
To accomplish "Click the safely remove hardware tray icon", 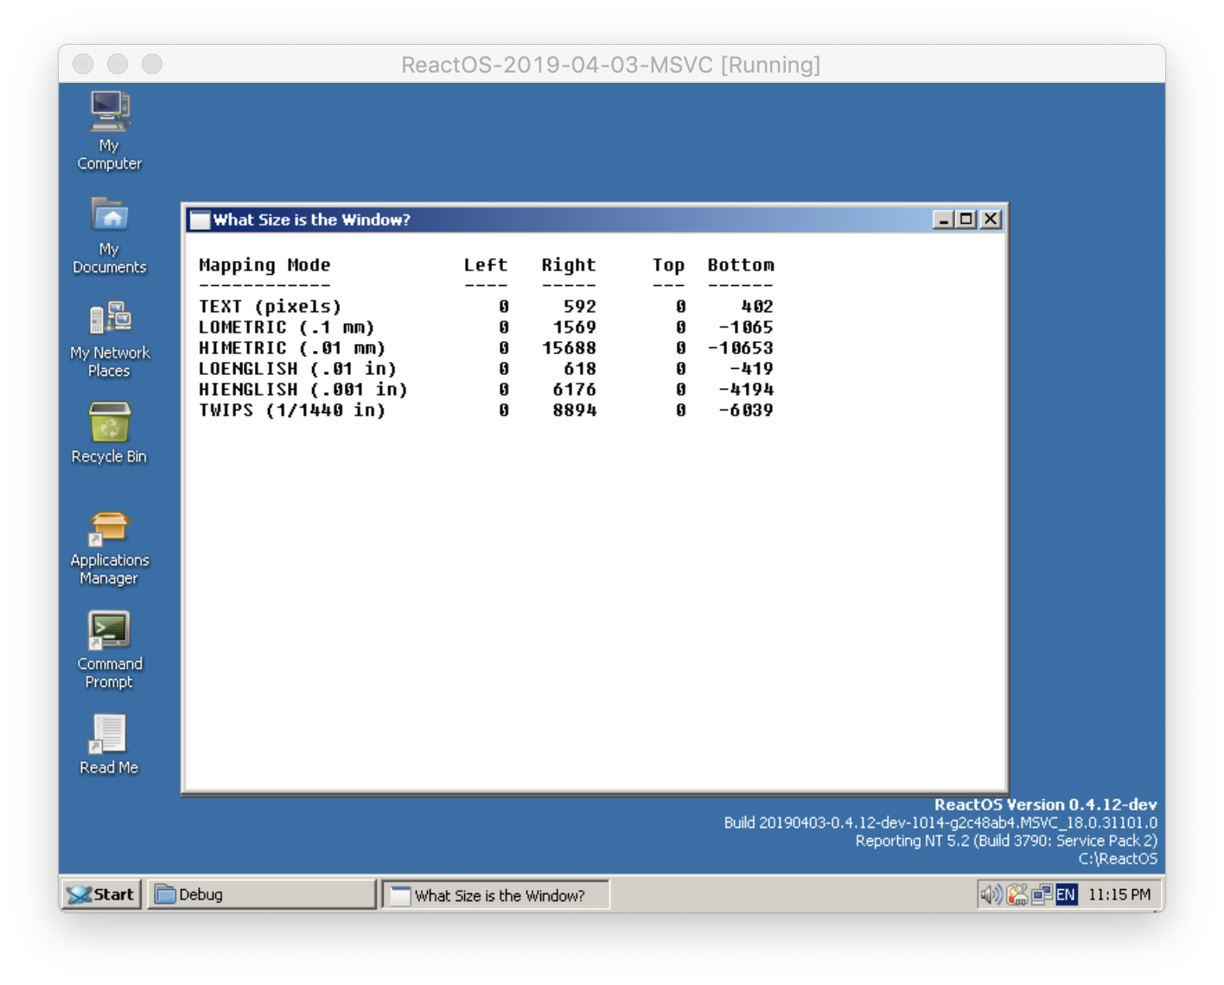I will coord(1017,894).
